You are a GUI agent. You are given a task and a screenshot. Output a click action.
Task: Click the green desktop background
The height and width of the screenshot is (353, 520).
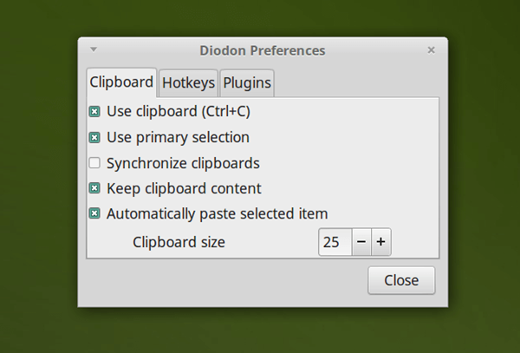[43, 173]
